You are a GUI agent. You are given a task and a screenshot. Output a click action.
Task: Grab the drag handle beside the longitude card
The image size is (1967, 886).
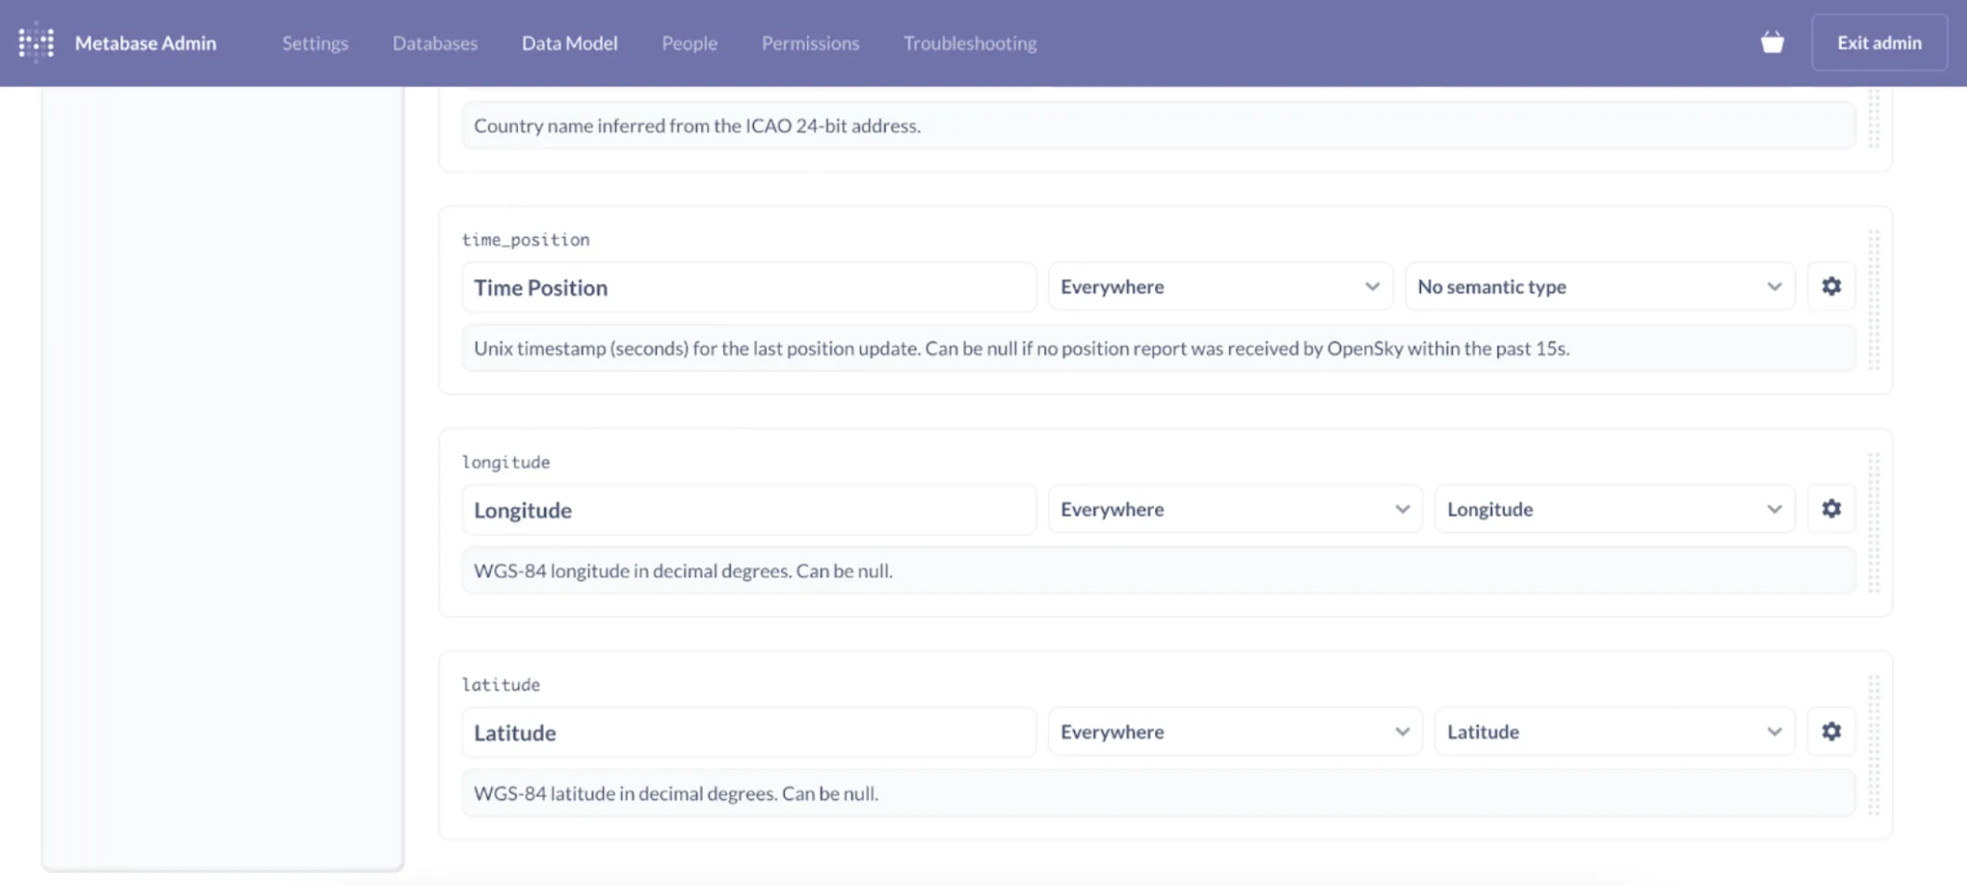tap(1873, 522)
